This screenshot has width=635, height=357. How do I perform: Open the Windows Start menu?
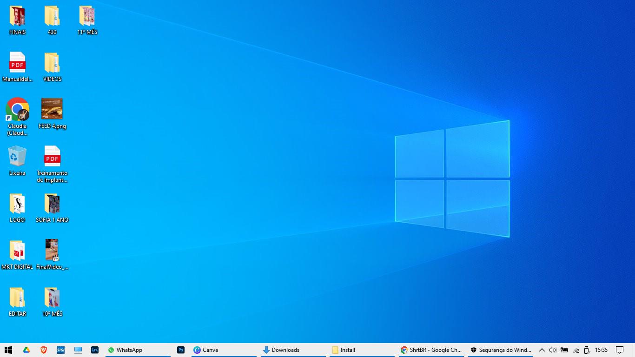[x=8, y=350]
